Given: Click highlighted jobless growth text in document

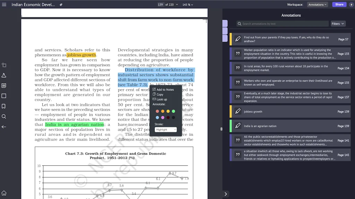Looking at the screenshot, I should click(81, 55).
